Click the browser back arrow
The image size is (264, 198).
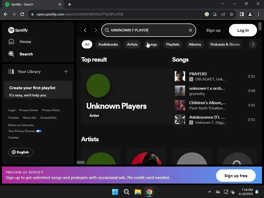(6, 14)
